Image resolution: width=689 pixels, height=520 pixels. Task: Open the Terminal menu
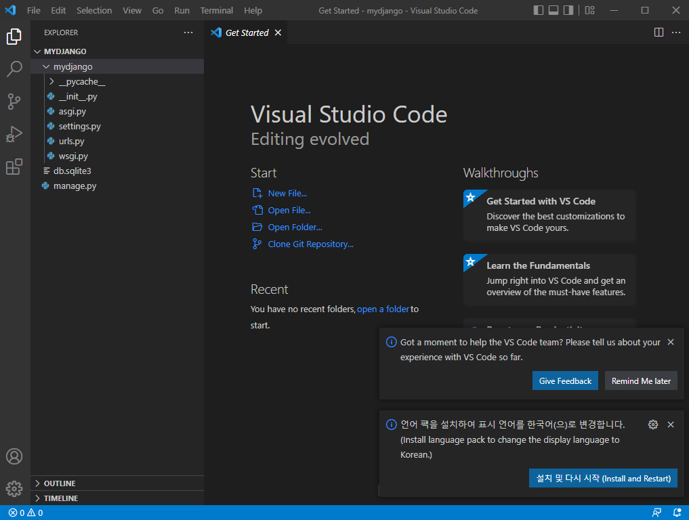point(217,10)
